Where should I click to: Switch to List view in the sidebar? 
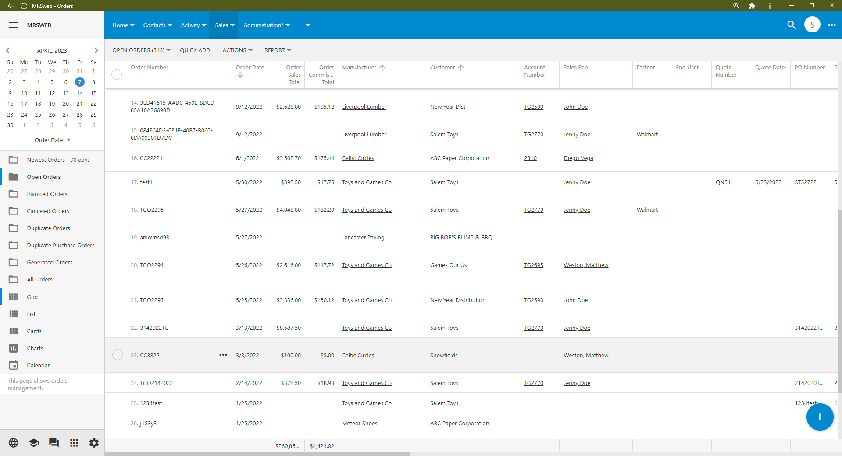click(x=30, y=314)
